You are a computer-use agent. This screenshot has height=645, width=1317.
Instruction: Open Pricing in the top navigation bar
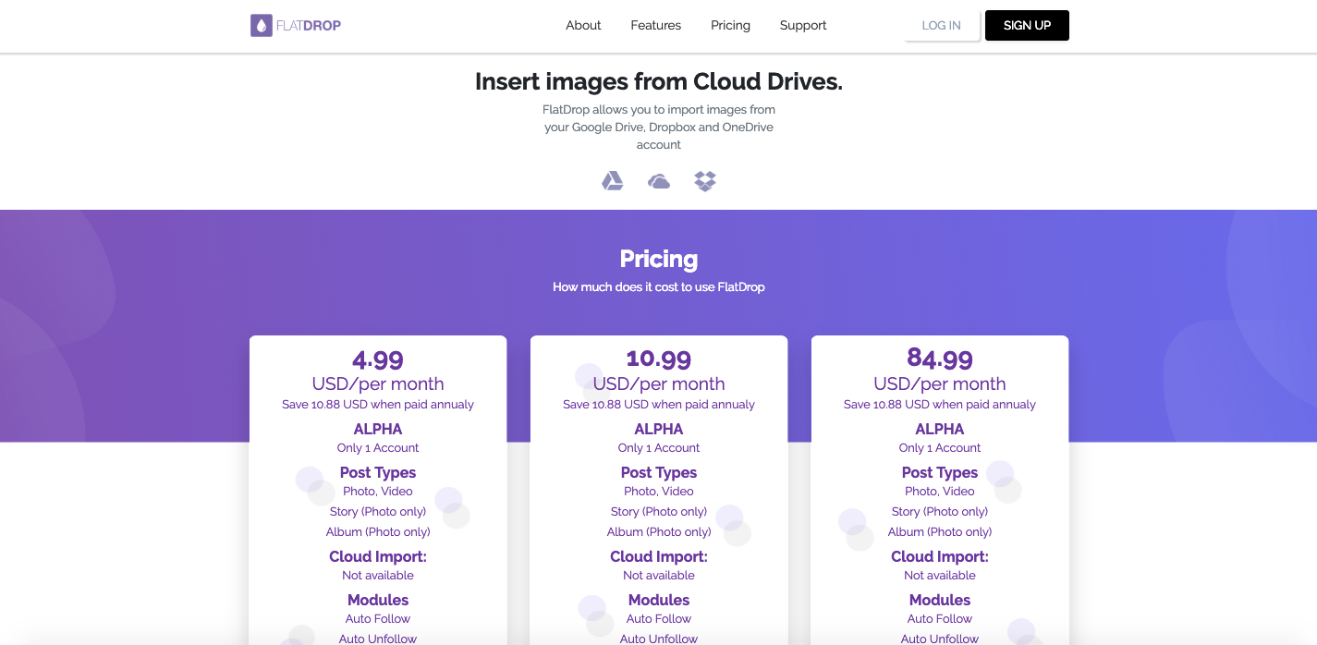pyautogui.click(x=730, y=25)
